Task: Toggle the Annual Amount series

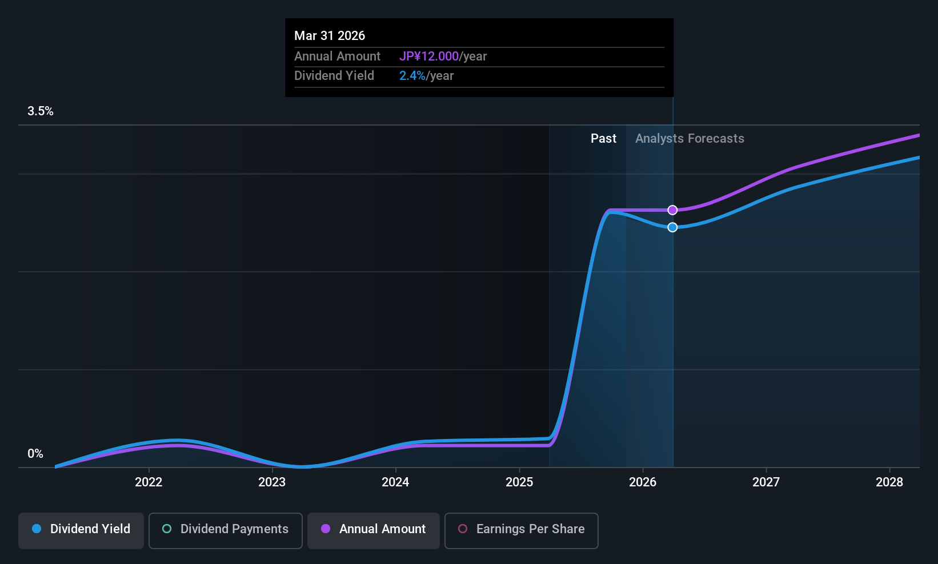Action: click(374, 530)
